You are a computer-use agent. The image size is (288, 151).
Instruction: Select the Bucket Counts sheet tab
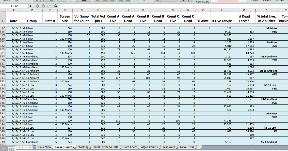64,147
